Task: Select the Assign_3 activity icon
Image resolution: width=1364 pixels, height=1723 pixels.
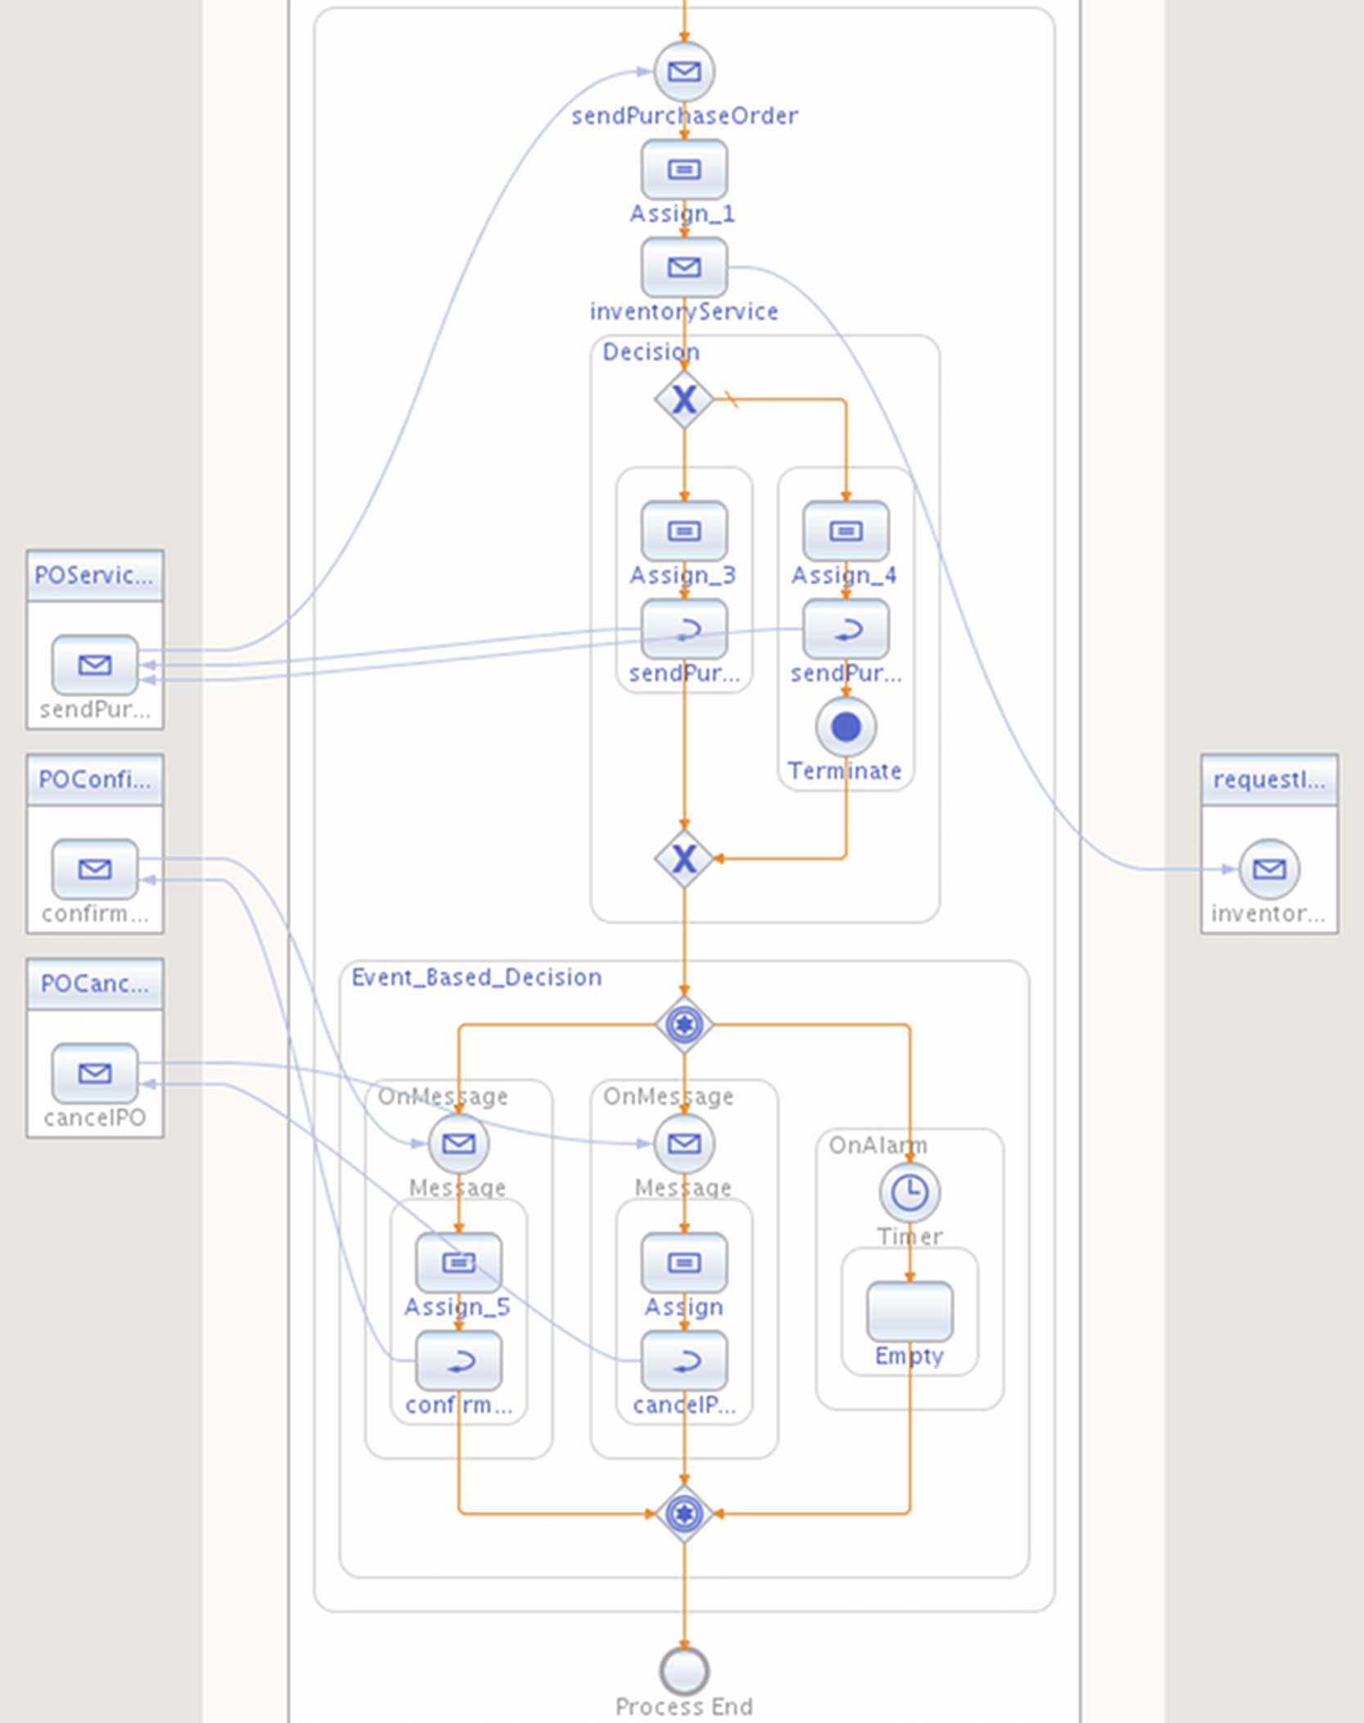Action: (684, 531)
